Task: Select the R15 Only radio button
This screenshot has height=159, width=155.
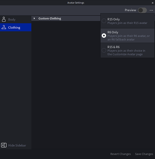Action: click(x=104, y=21)
